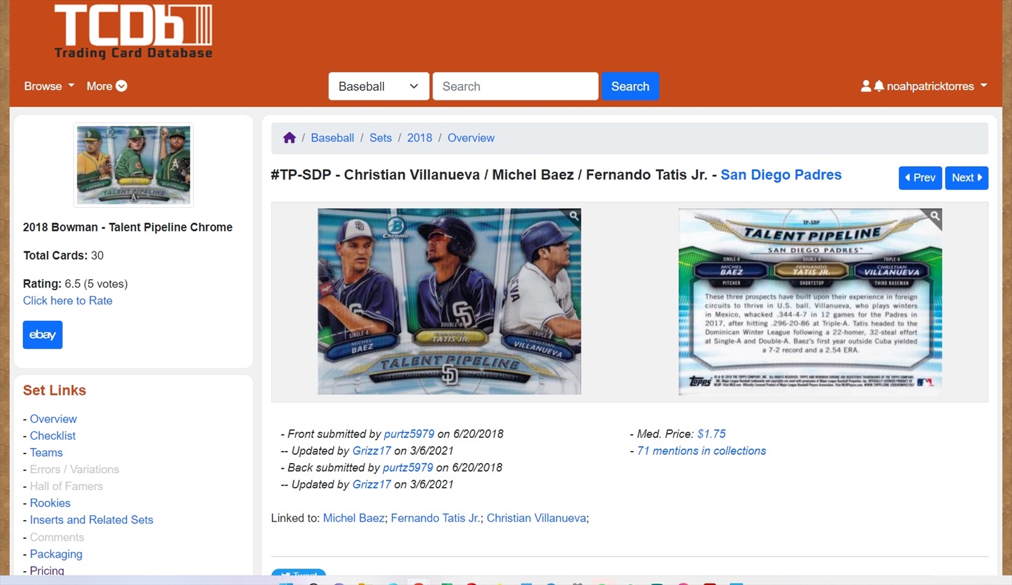Image resolution: width=1012 pixels, height=585 pixels.
Task: Click the blue Search button
Action: point(630,87)
